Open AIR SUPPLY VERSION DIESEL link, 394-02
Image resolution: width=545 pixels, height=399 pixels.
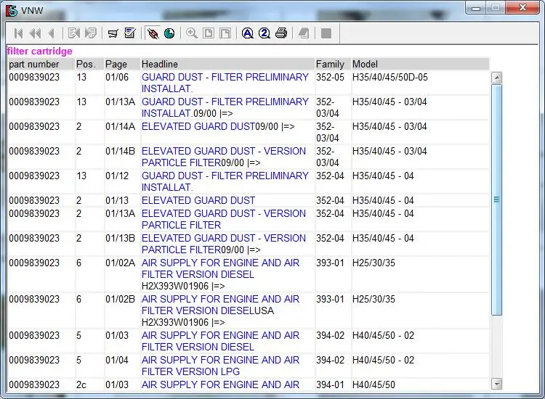coord(220,341)
